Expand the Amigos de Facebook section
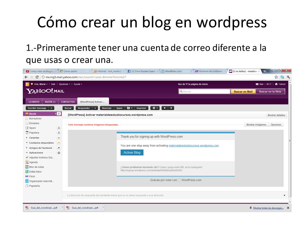This screenshot has height=228, width=304. point(27,148)
